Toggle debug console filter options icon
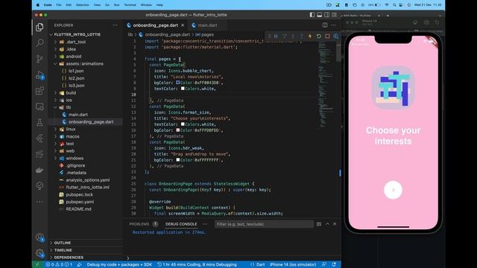This screenshot has height=268, width=477. 319,224
